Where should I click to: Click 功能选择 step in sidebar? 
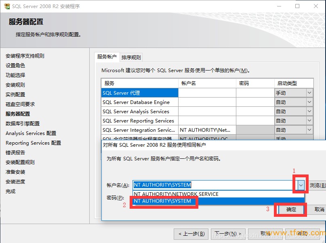15,75
